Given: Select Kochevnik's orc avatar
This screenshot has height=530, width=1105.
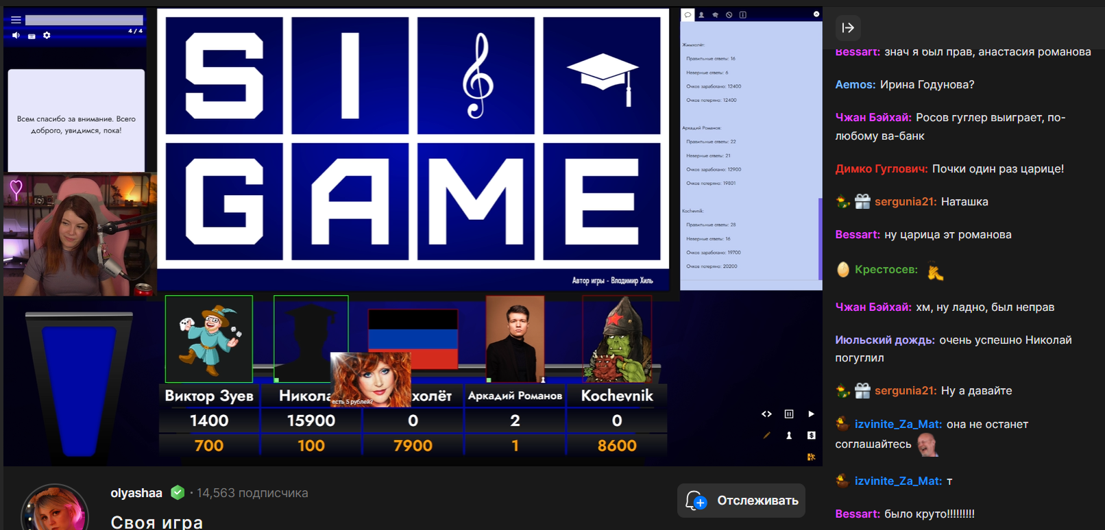Looking at the screenshot, I should (617, 339).
